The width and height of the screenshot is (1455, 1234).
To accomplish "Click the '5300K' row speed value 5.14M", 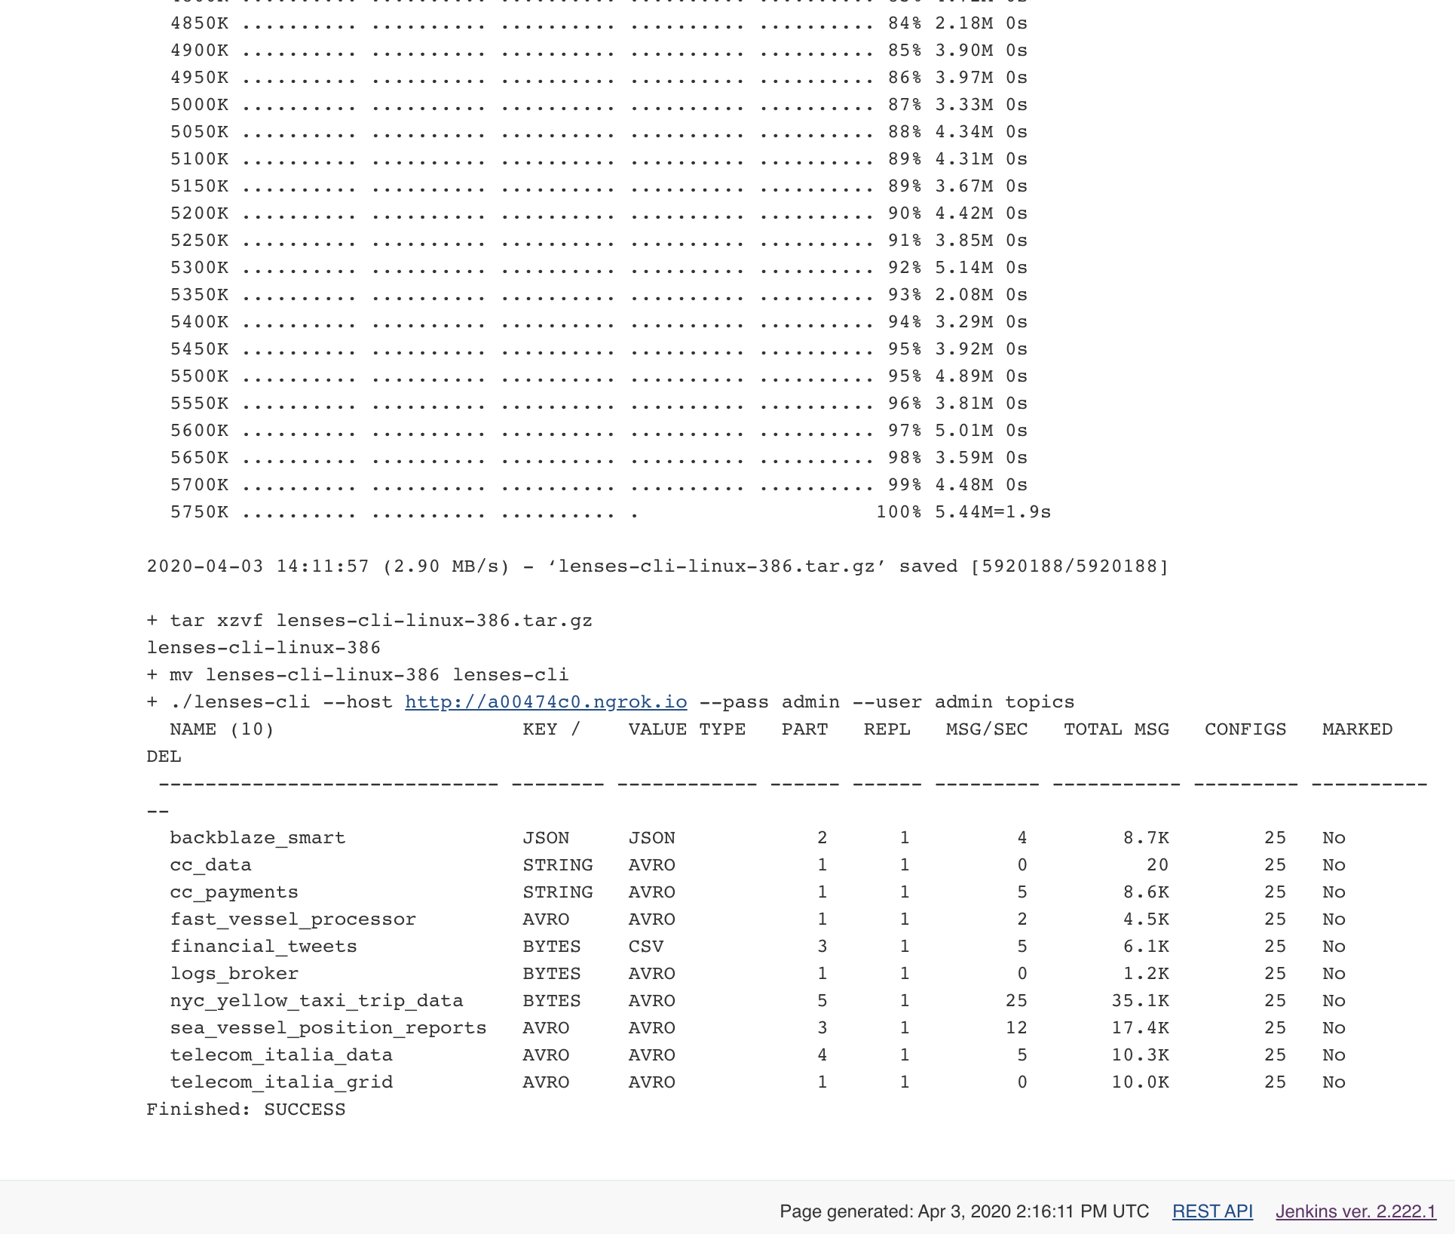I will [964, 268].
